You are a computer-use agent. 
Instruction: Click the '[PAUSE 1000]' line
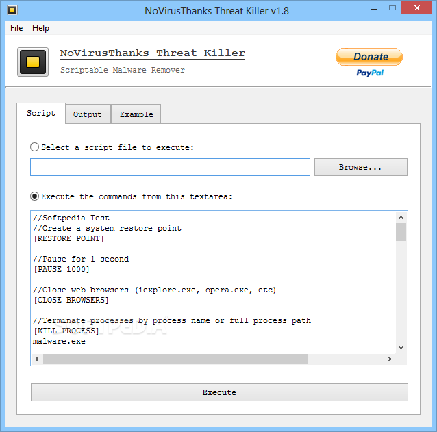coord(62,269)
